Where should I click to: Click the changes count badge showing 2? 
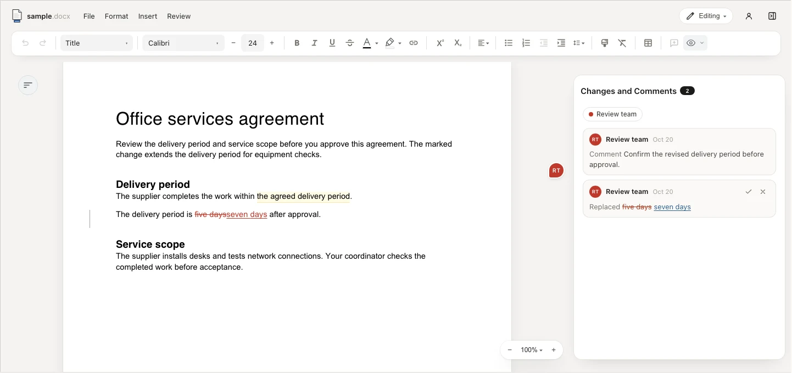(x=687, y=91)
